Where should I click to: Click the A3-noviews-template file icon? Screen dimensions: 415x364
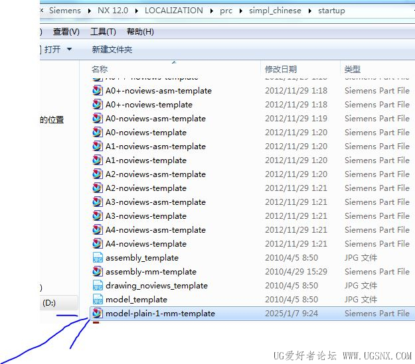point(98,216)
